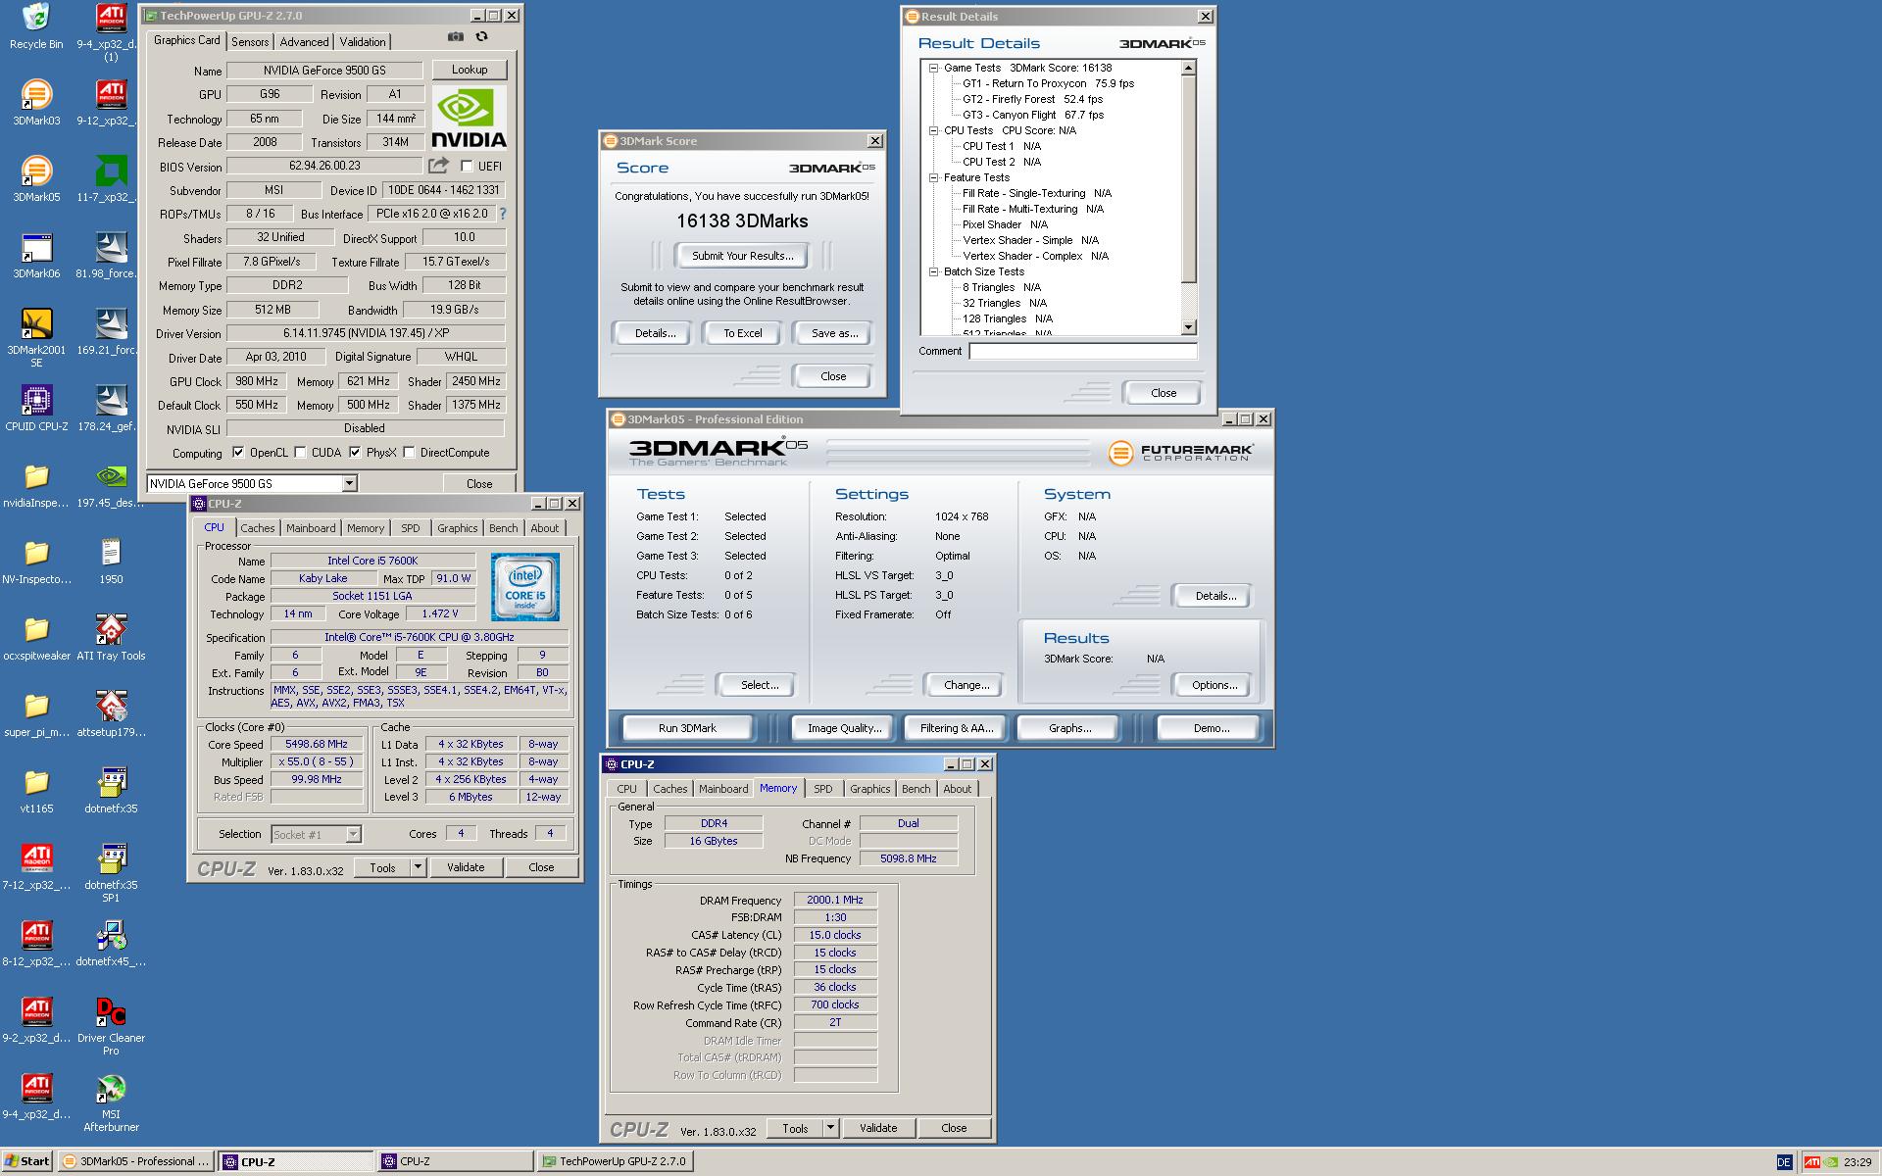The height and width of the screenshot is (1176, 1882).
Task: Click the bus interface question mark icon
Action: [503, 214]
